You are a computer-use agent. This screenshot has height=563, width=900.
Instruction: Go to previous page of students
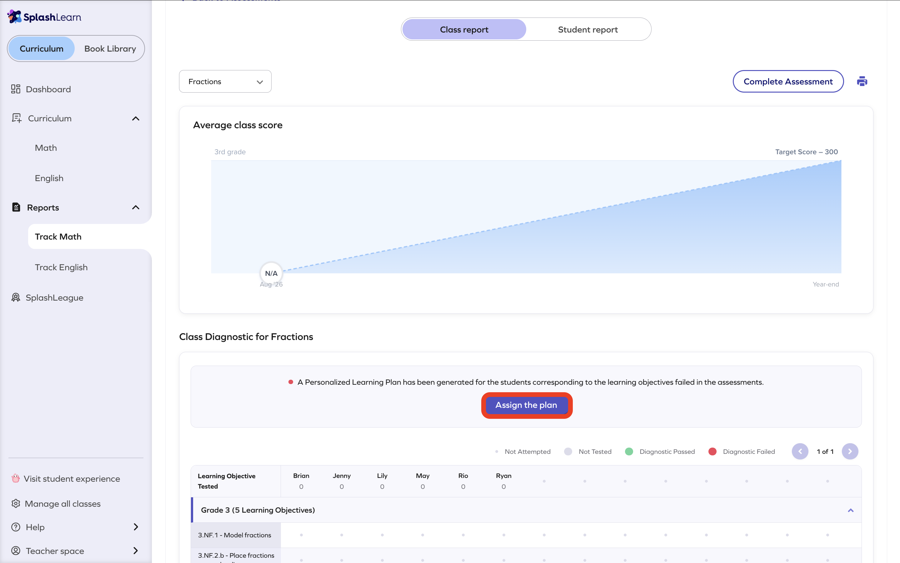pyautogui.click(x=800, y=451)
